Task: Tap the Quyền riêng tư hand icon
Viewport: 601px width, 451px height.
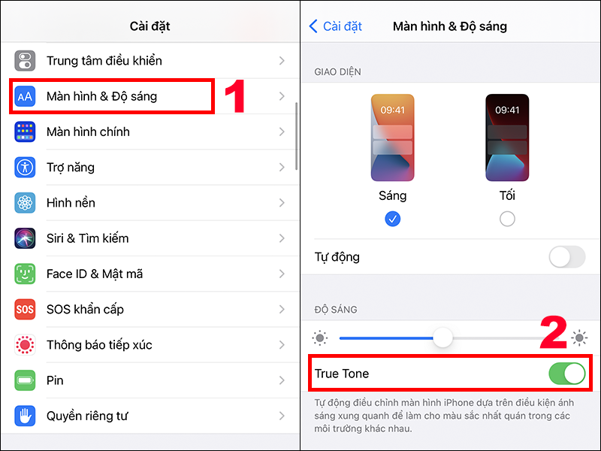Action: 25,416
